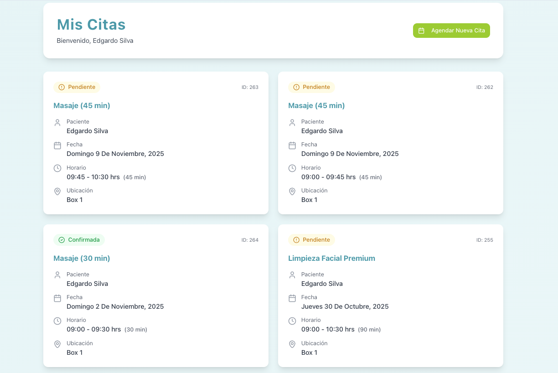The image size is (558, 373).
Task: Click calendar icon in Limpieza Facial Premium card
Action: tap(292, 298)
